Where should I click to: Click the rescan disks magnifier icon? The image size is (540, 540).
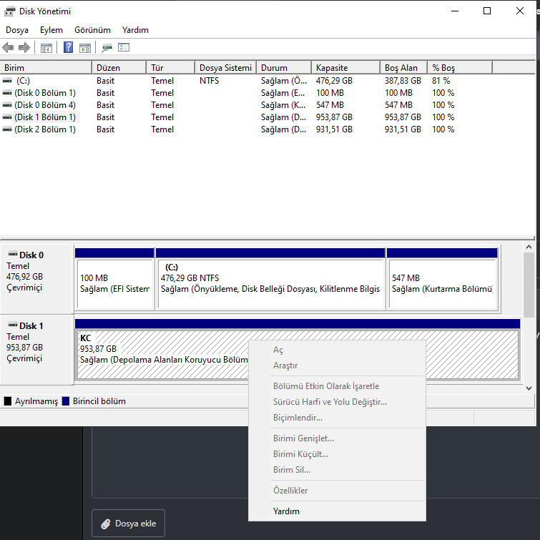click(x=107, y=48)
